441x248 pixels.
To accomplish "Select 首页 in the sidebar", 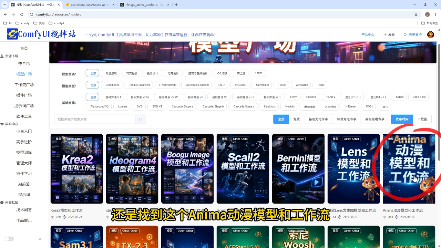I will coord(24,48).
